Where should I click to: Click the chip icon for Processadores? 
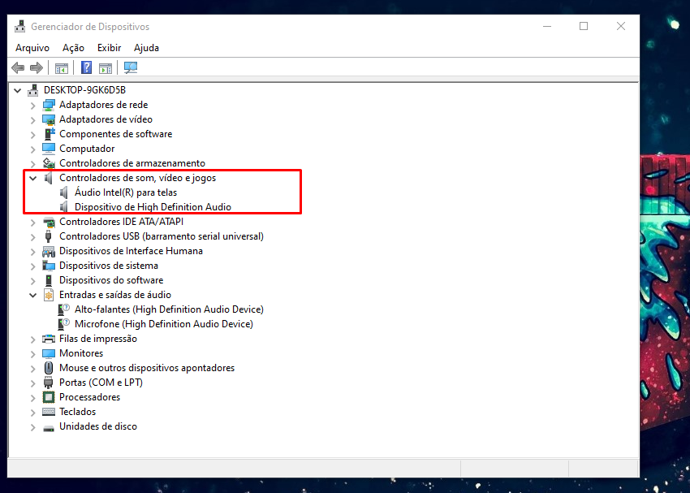click(x=49, y=397)
